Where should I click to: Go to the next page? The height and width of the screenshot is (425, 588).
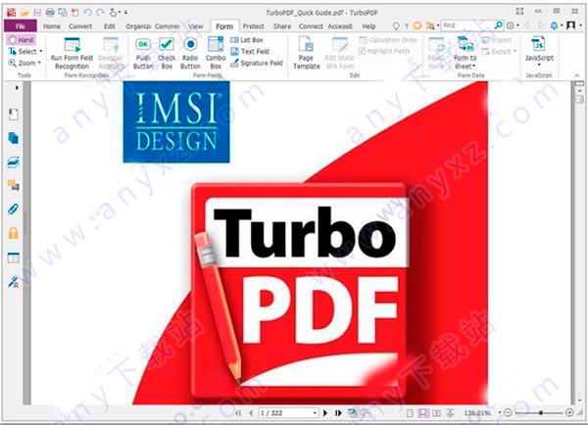(x=325, y=413)
